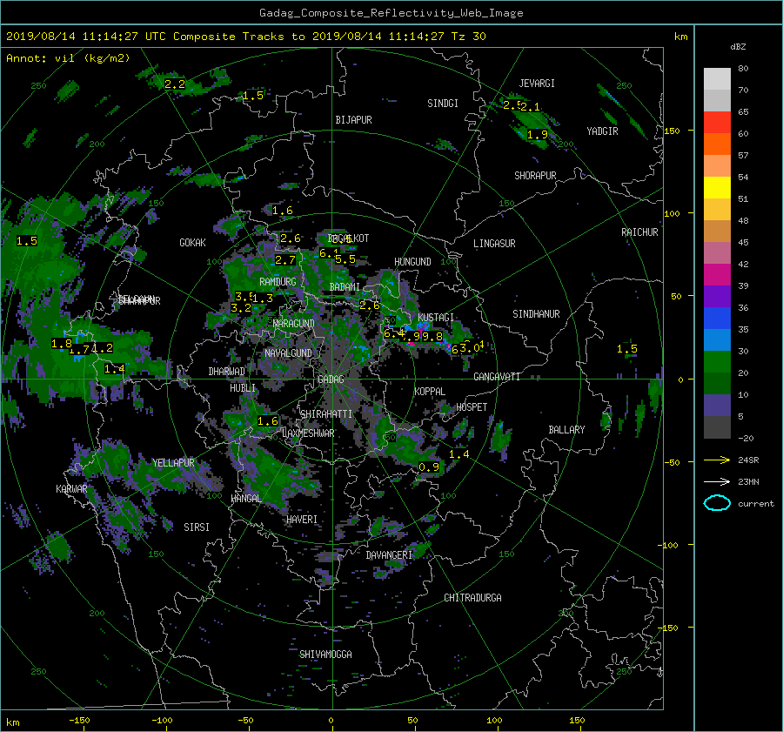Click the HUBLI city label

243,388
